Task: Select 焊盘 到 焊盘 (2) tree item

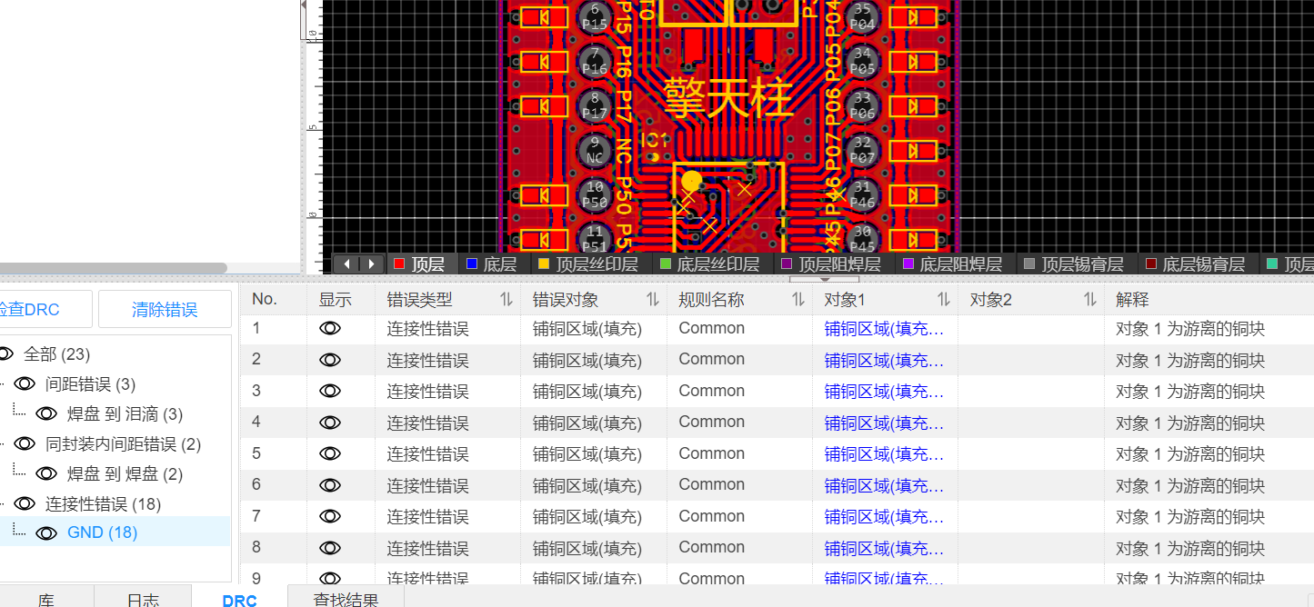Action: tap(125, 474)
